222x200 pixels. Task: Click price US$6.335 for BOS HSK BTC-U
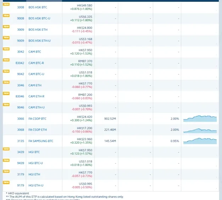tap(85, 17)
